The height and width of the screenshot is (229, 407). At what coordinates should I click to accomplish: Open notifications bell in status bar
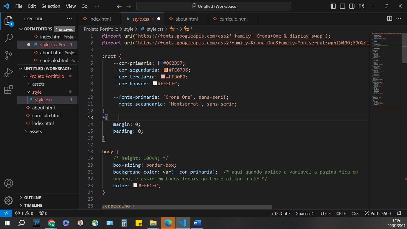tap(399, 213)
